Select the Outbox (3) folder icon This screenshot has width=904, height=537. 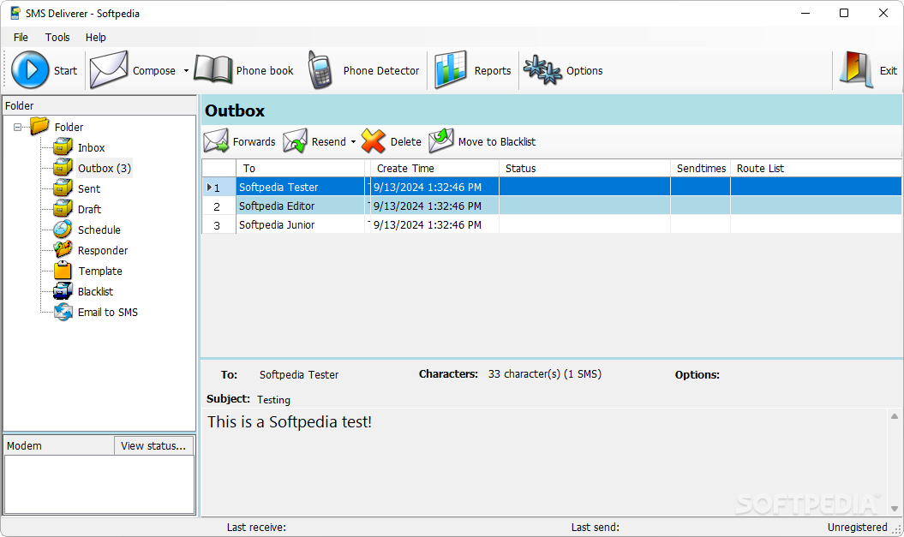[63, 168]
